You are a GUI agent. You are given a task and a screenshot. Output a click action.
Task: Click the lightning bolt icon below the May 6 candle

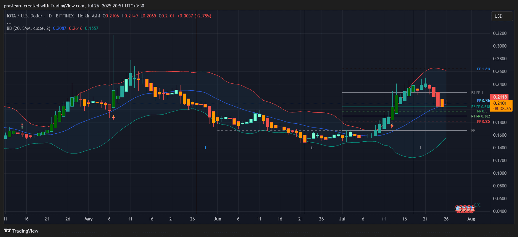point(113,117)
